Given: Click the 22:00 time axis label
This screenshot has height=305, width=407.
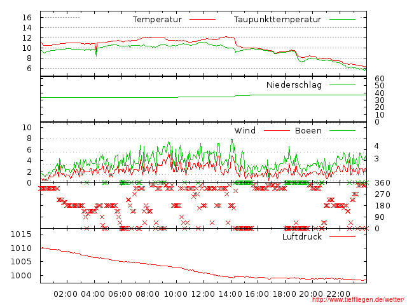Looking at the screenshot, I should pos(338,294).
